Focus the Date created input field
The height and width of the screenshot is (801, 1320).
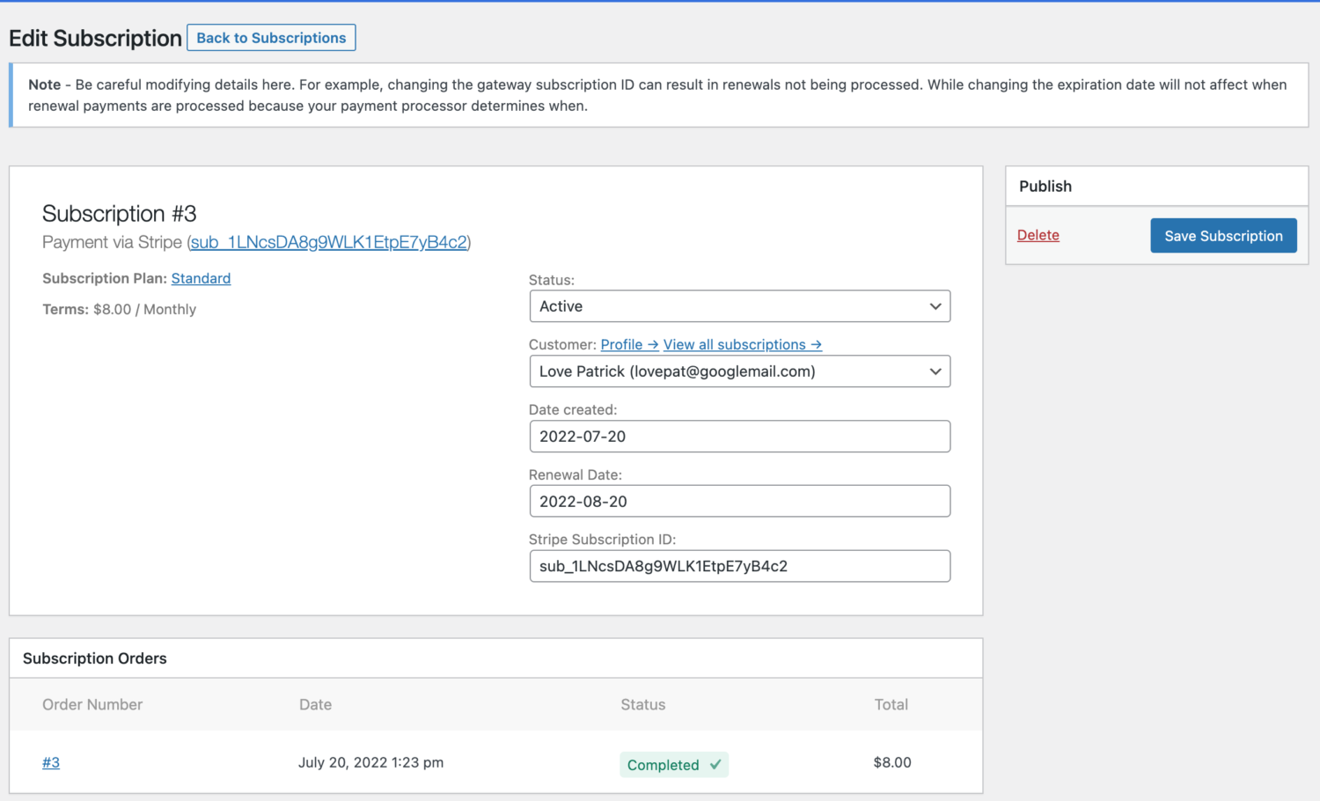pos(740,437)
